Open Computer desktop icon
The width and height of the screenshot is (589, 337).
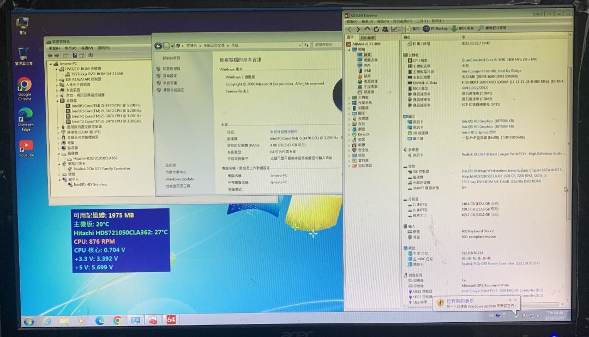click(x=22, y=26)
